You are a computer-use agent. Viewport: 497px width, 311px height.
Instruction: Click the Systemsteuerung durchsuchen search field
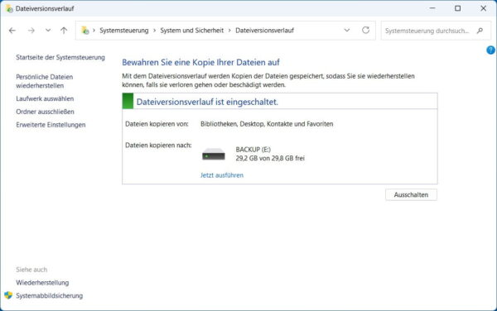[436, 31]
